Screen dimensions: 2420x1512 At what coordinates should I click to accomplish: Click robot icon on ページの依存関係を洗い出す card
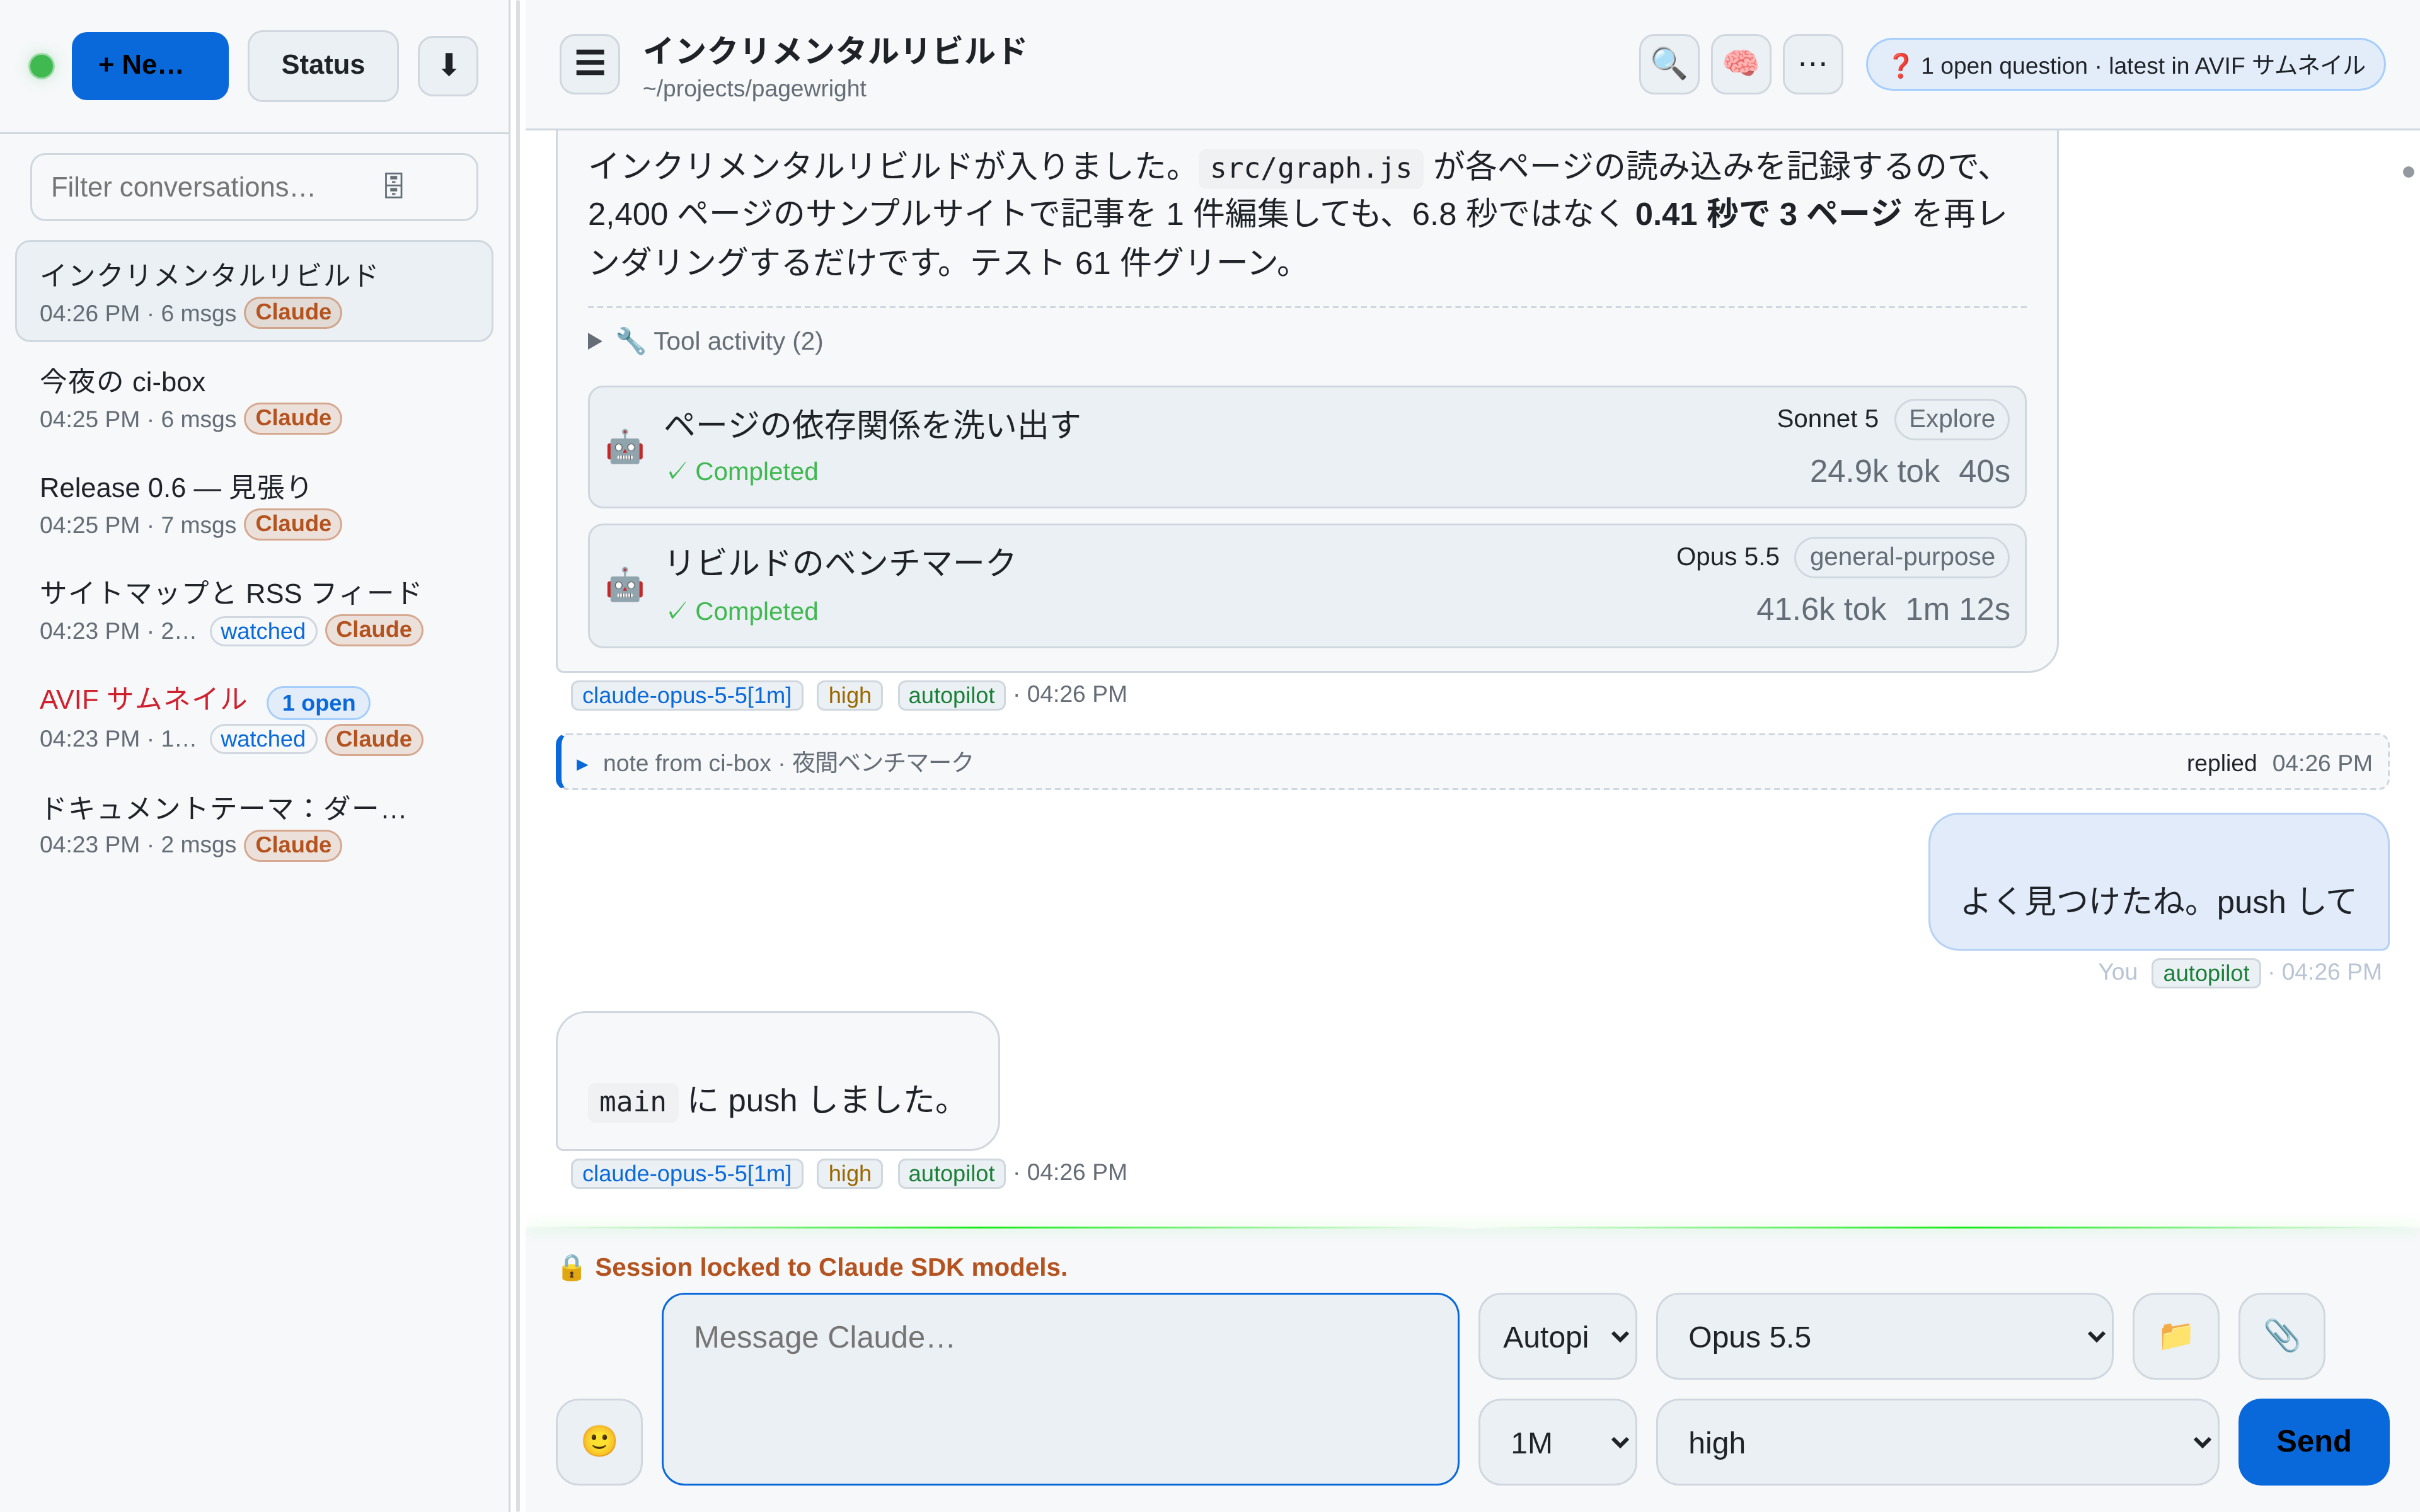[x=625, y=447]
